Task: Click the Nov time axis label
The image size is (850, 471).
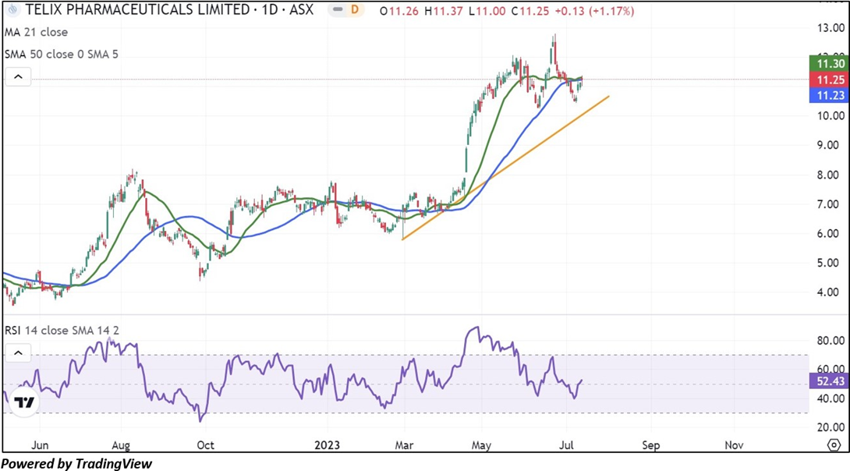Action: pos(734,445)
